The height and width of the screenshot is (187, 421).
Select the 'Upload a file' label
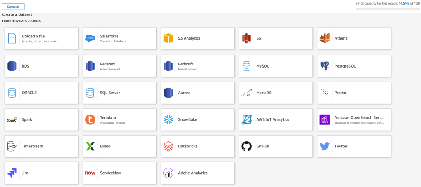pos(33,36)
